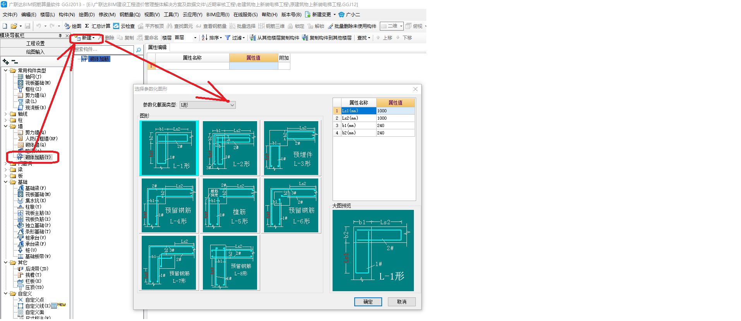Click 上移 move up button
This screenshot has width=741, height=321.
(384, 38)
